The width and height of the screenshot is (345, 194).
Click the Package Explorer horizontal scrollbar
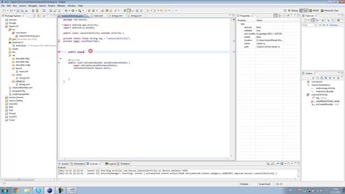[19, 179]
